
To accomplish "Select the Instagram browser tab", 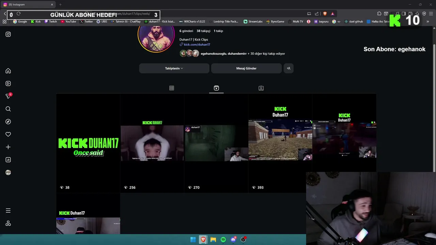I will tap(28, 4).
